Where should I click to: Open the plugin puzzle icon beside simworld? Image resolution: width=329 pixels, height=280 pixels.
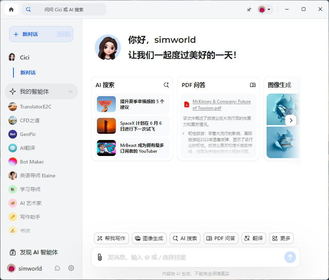(57, 268)
